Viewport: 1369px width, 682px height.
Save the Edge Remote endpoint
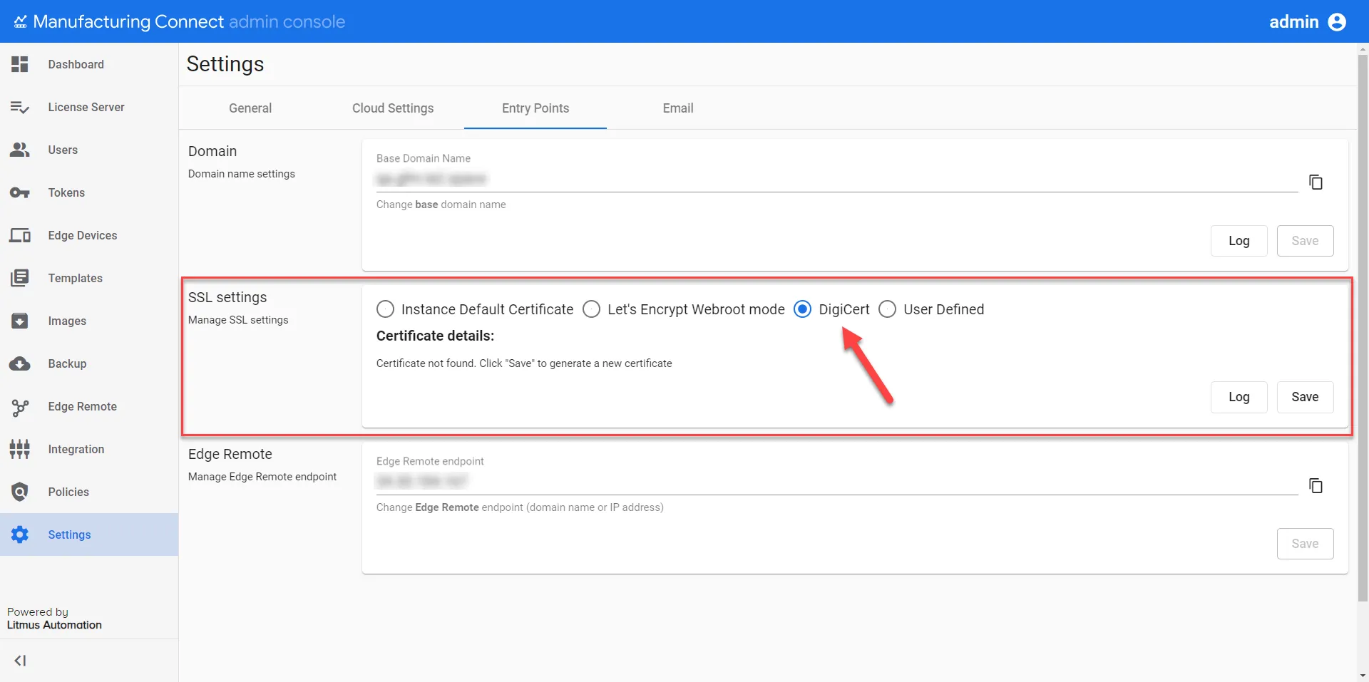1305,544
